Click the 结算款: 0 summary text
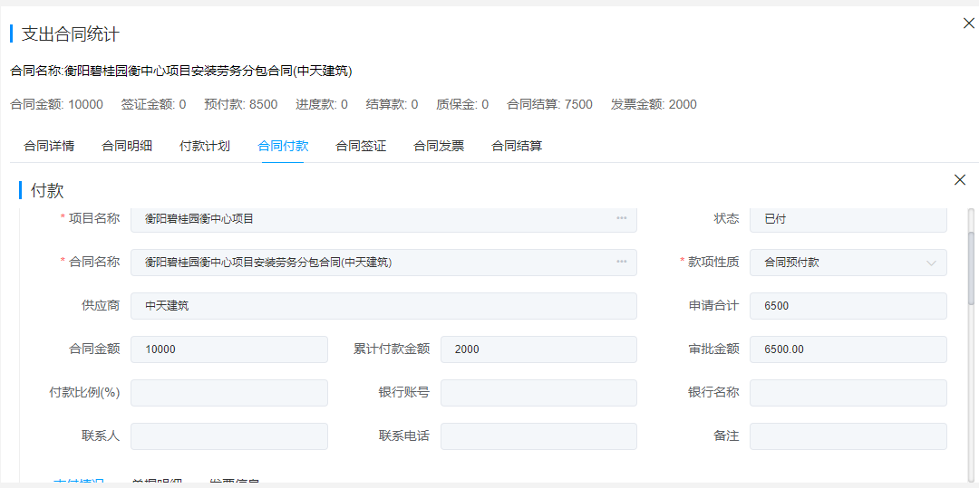979x488 pixels. [393, 104]
